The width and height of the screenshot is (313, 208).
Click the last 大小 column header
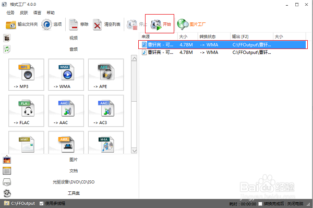pyautogui.click(x=290, y=36)
